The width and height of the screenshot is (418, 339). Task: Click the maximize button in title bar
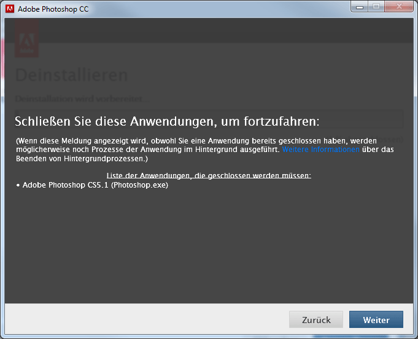pos(376,7)
